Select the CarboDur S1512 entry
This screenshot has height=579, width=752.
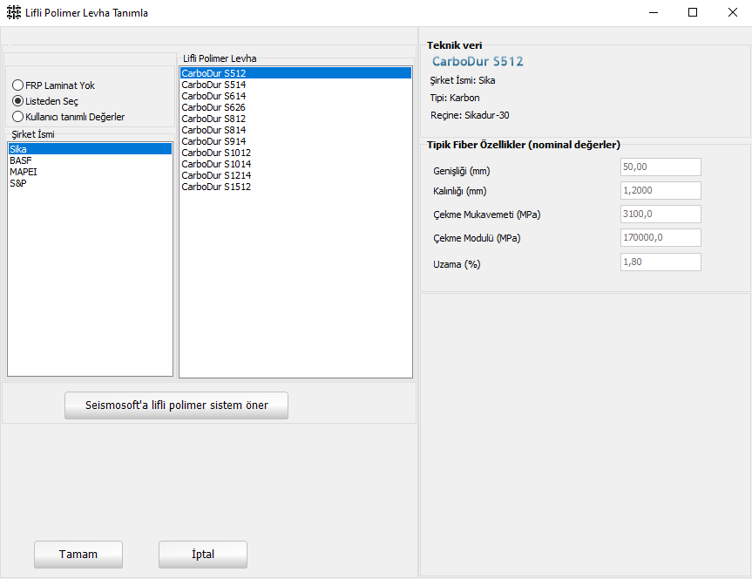point(295,187)
